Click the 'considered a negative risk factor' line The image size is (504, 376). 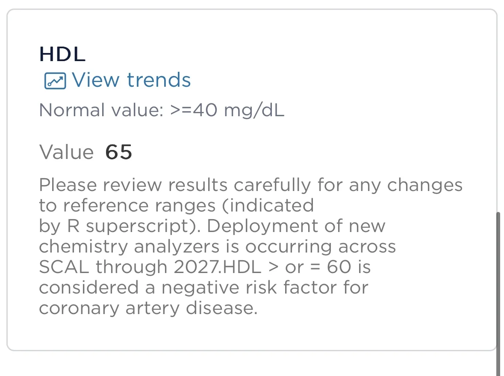point(203,288)
